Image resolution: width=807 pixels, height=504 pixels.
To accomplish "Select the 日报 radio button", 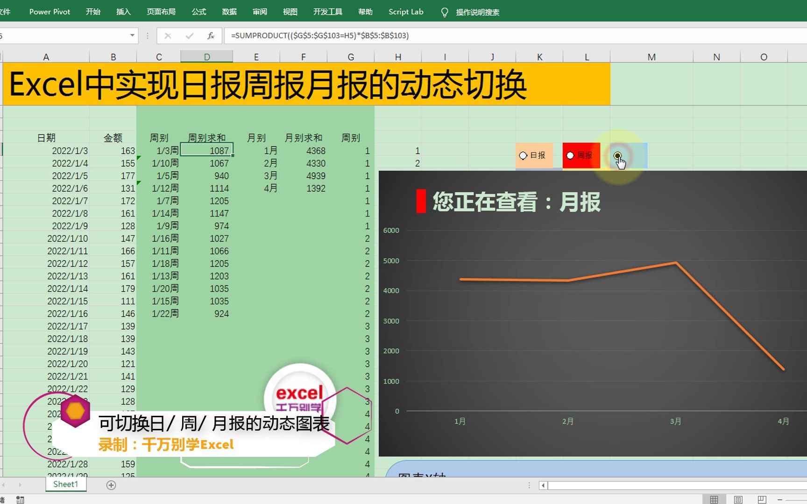I will click(x=523, y=155).
